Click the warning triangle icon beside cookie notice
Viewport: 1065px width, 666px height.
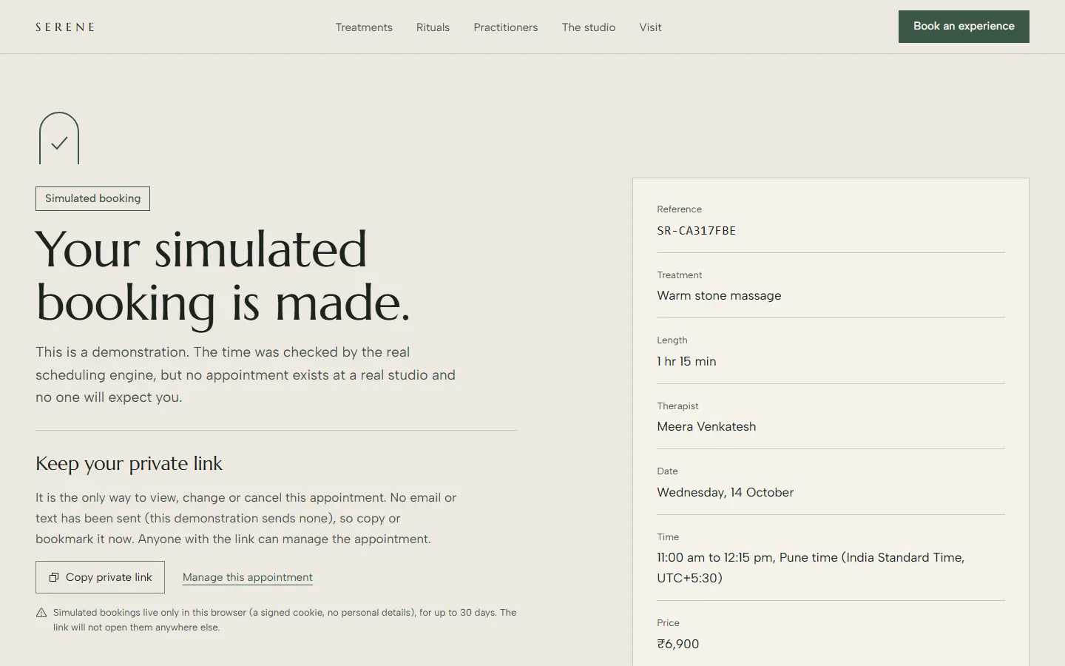click(x=41, y=613)
